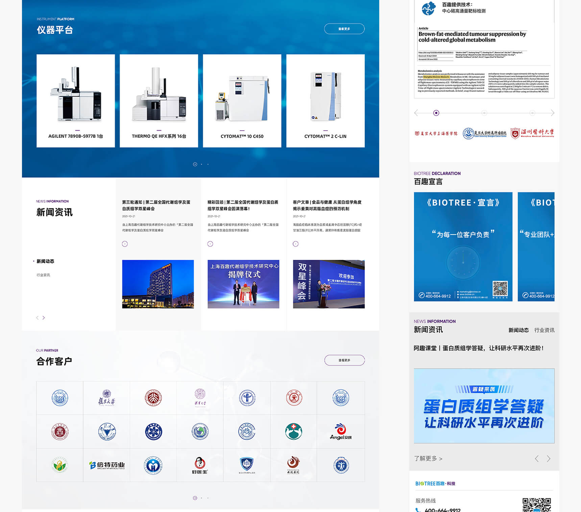
Task: Open circle arrow under 精彩回顾 article
Action: (x=210, y=244)
